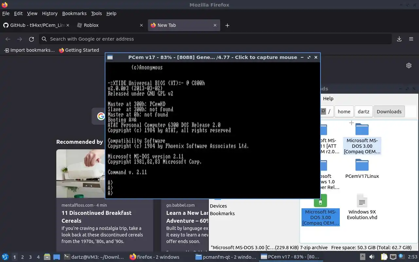Click the Firefox reload button
The width and height of the screenshot is (419, 262).
31,39
